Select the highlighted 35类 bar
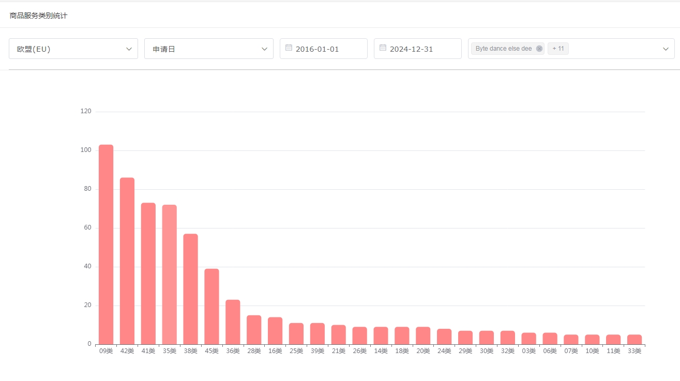Image resolution: width=680 pixels, height=381 pixels. tap(170, 275)
